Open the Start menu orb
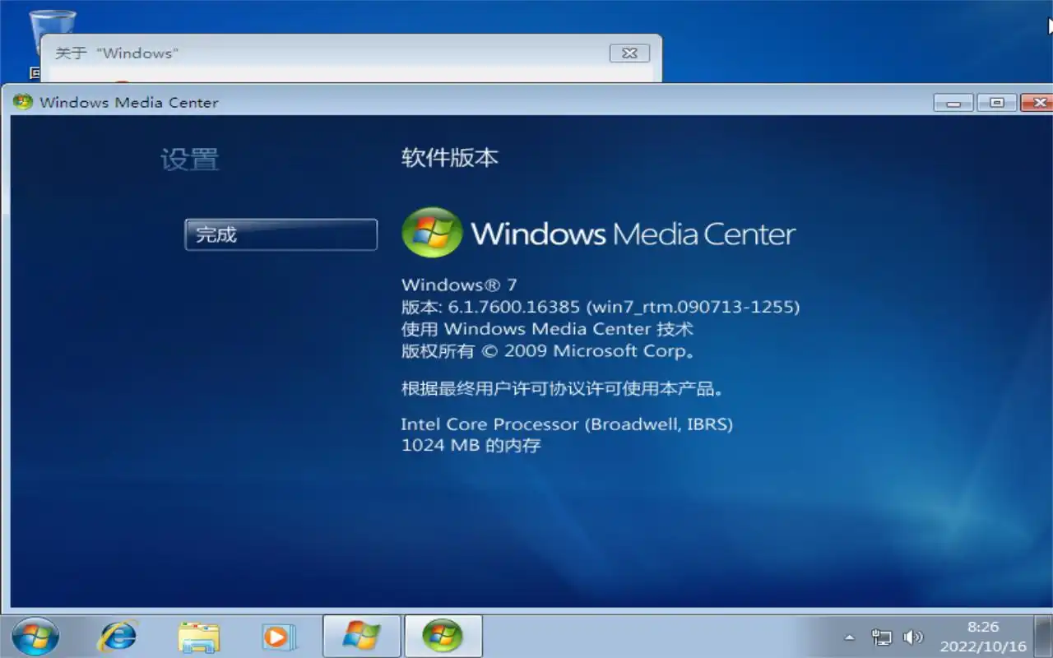This screenshot has height=658, width=1053. tap(35, 637)
